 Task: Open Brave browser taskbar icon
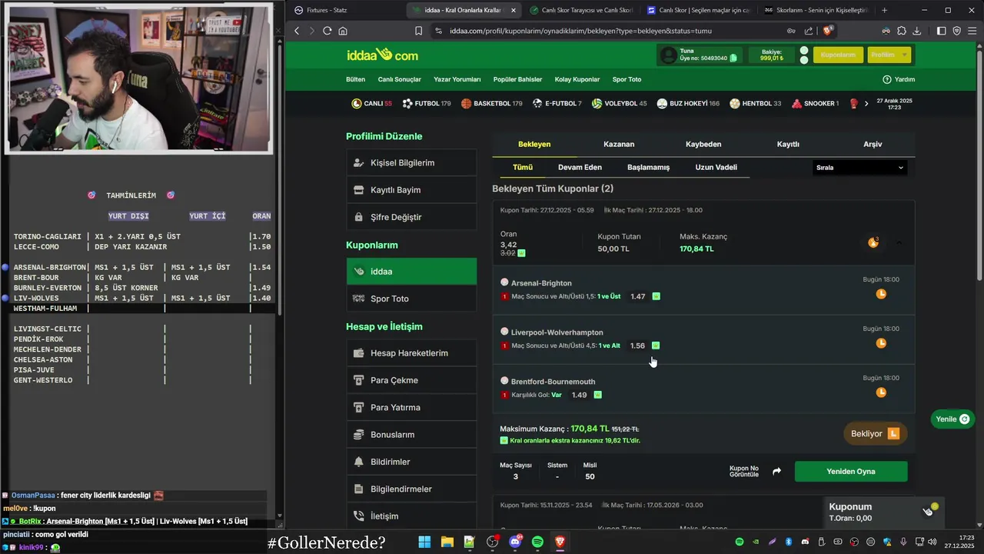[560, 542]
